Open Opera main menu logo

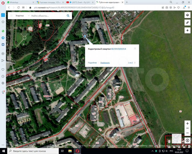(x=3, y=3)
